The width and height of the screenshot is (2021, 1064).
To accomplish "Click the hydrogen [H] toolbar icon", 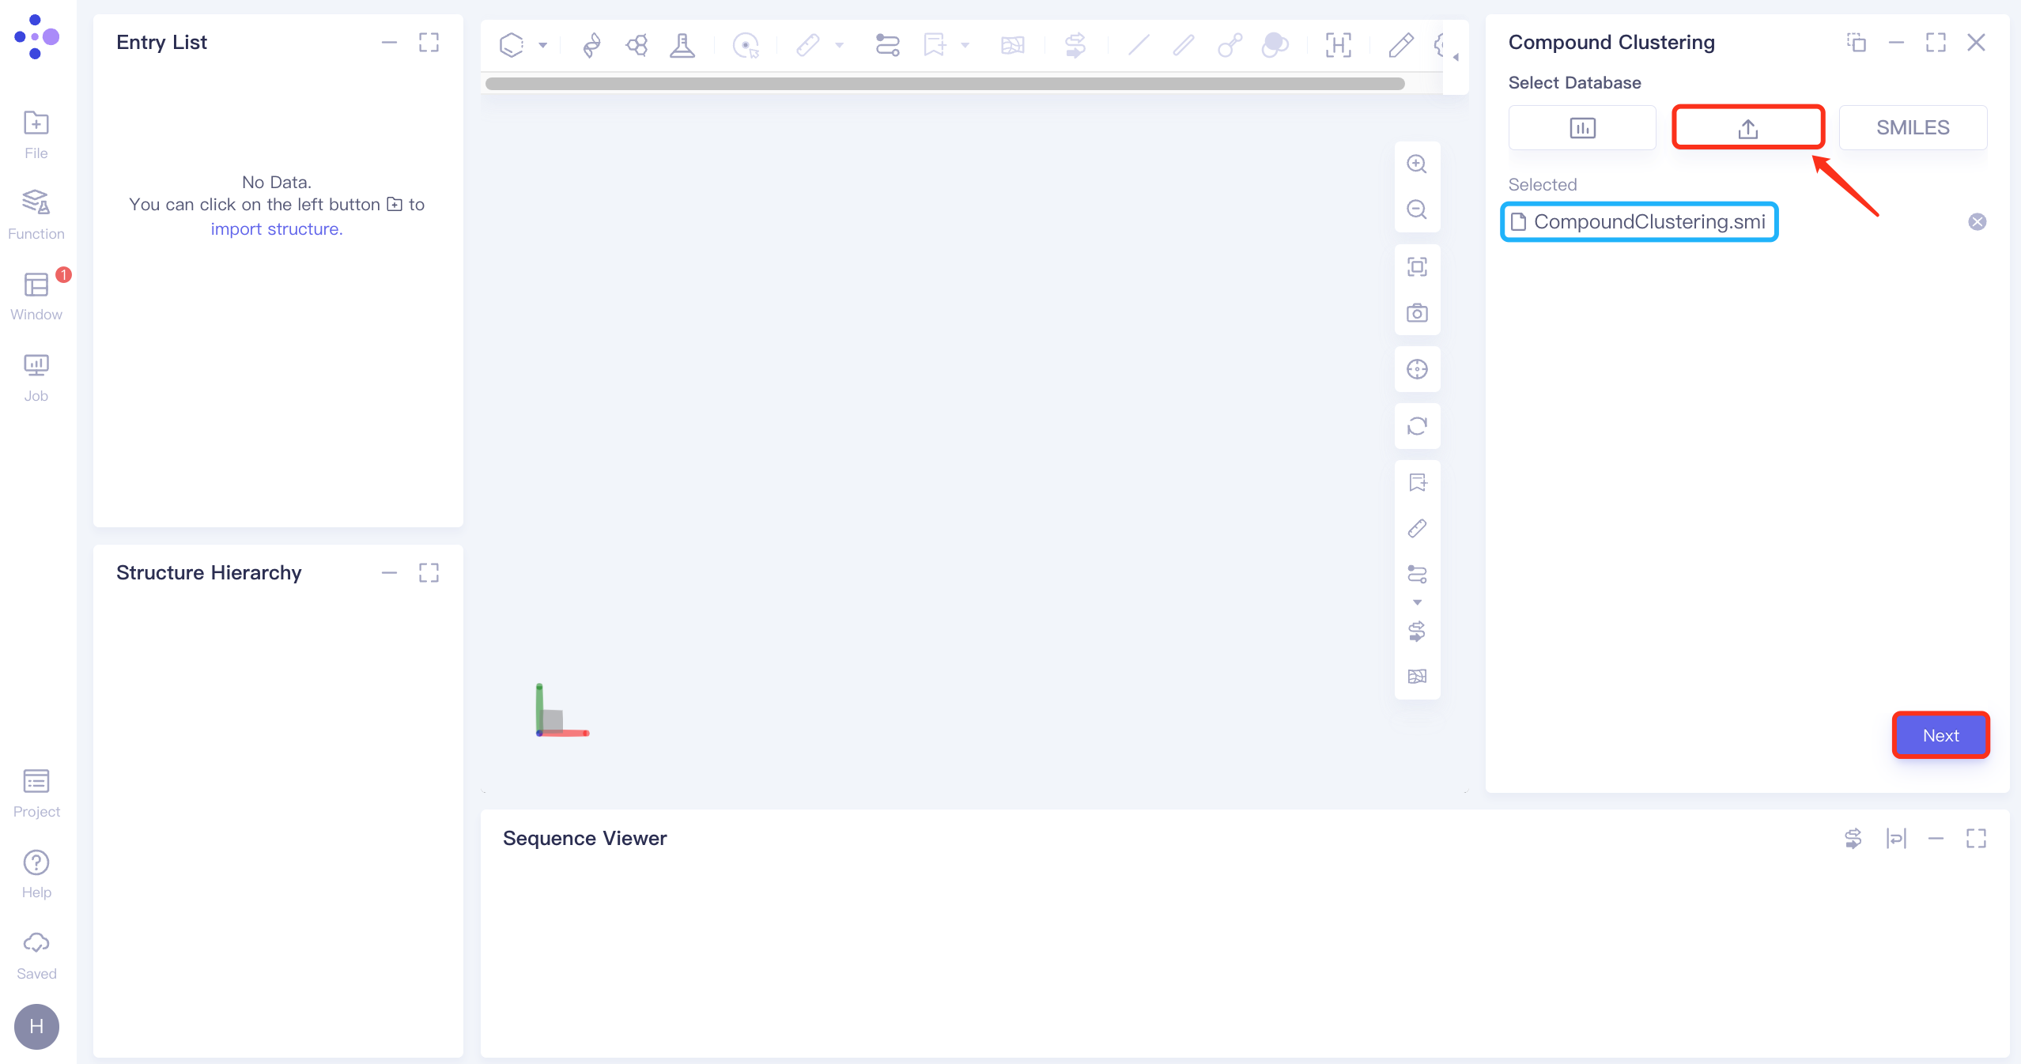I will click(1339, 45).
